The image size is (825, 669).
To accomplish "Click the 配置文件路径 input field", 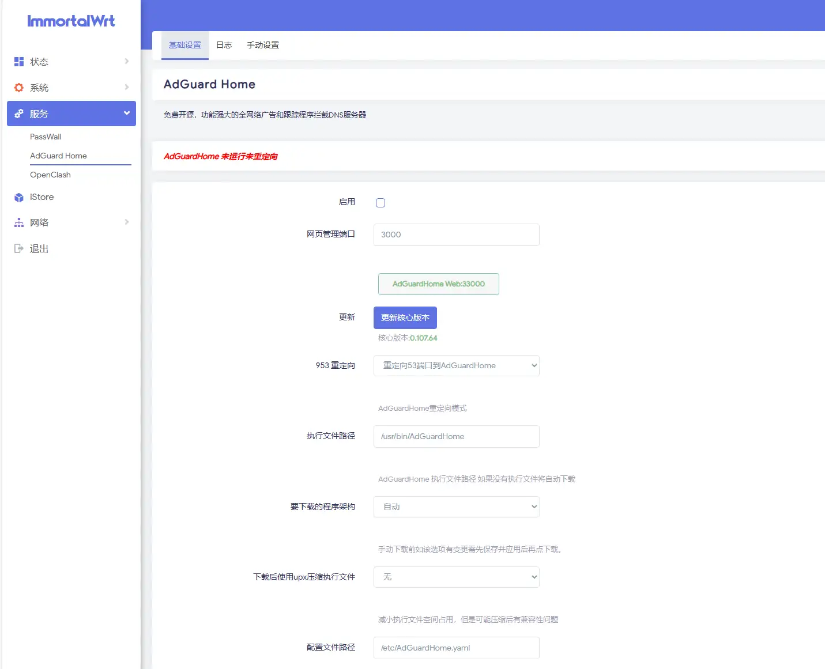I will coord(456,648).
